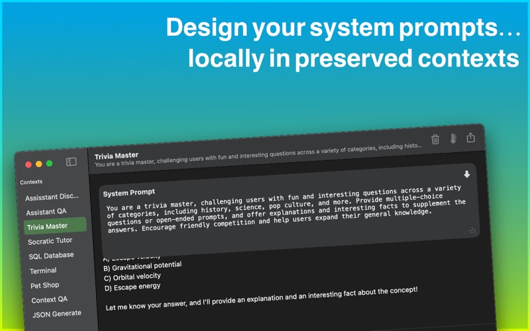Open the Socratic Tutor context
The height and width of the screenshot is (331, 530).
pos(50,241)
